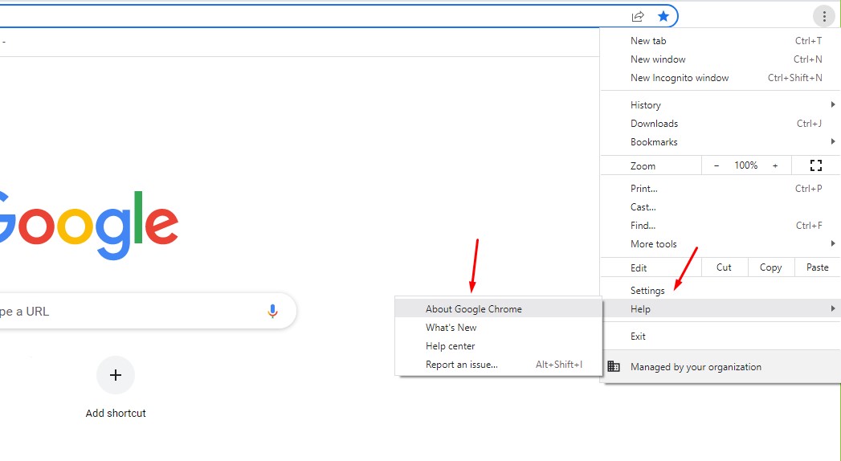Choose Print... from the menu
This screenshot has height=461, width=841.
tap(721, 189)
